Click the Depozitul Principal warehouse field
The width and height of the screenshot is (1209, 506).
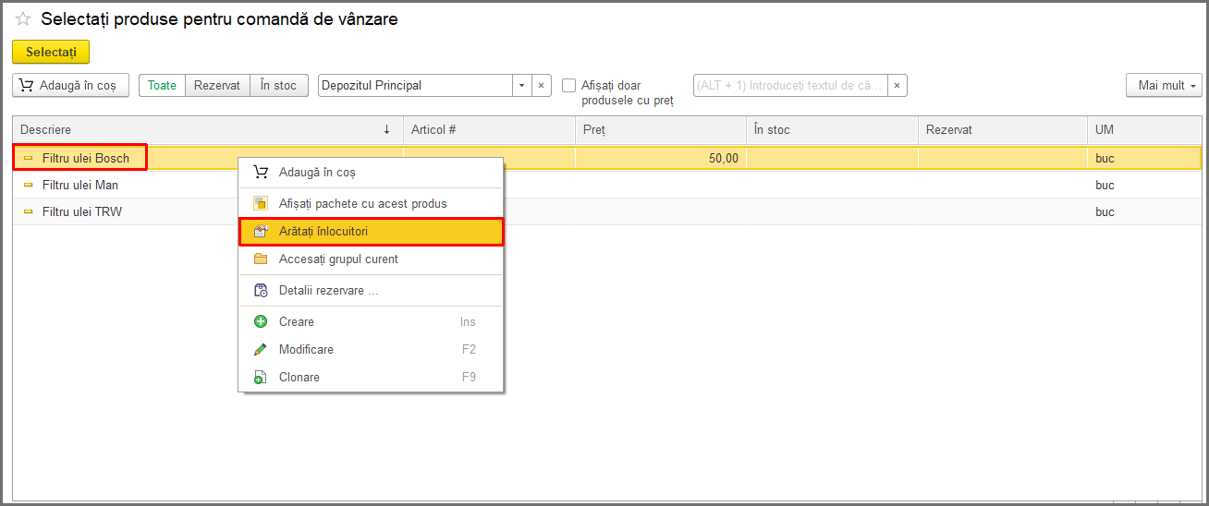coord(415,85)
